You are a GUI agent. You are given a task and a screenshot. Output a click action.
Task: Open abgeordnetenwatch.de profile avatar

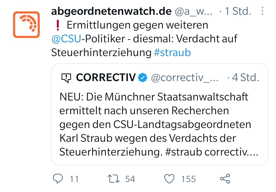[26, 25]
